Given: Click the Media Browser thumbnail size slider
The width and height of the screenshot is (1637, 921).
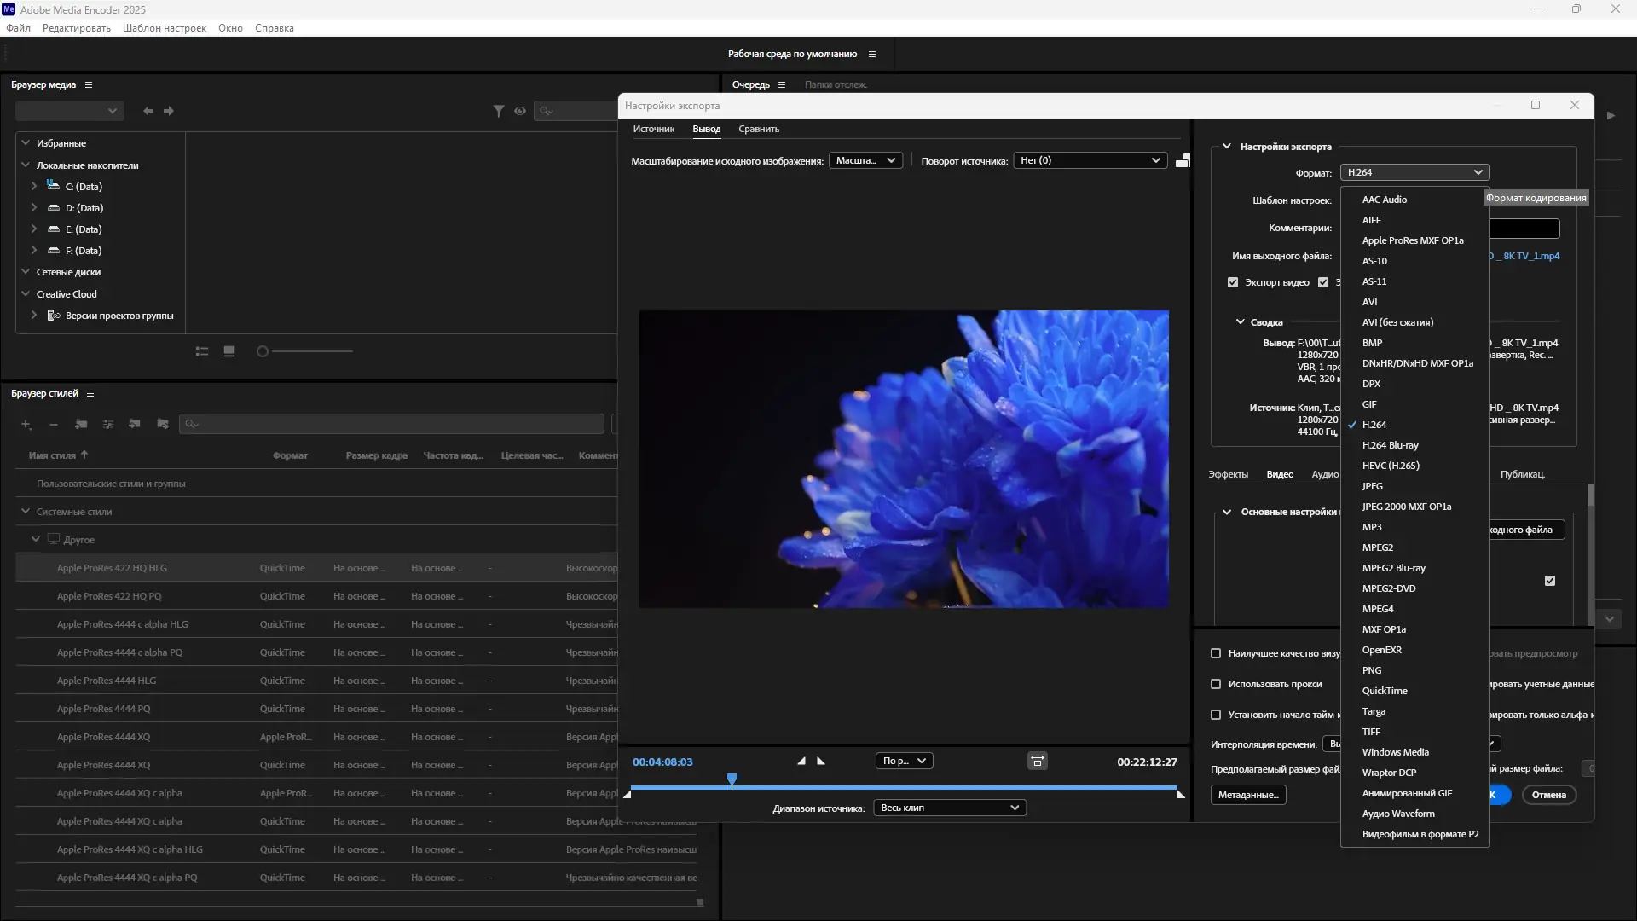Looking at the screenshot, I should pyautogui.click(x=307, y=351).
